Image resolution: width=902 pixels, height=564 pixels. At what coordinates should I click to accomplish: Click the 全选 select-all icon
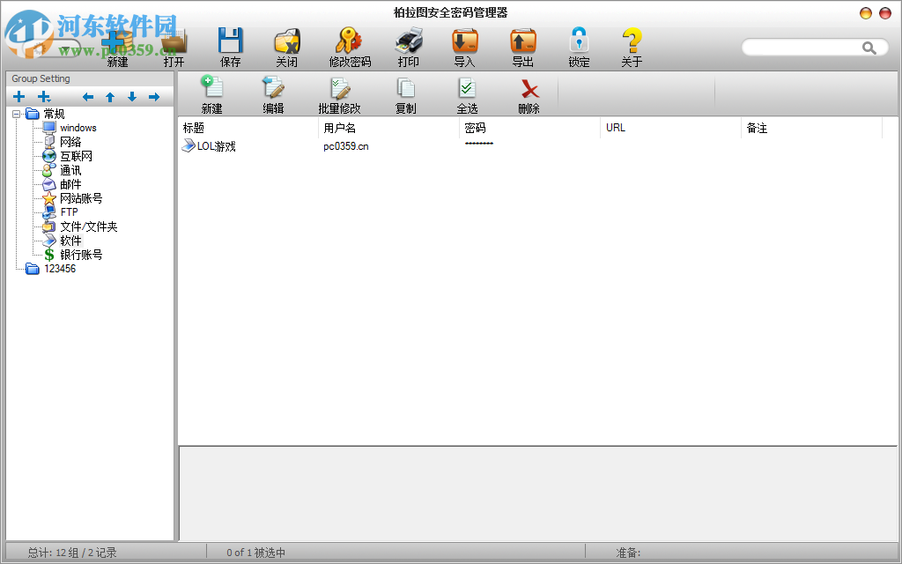click(x=467, y=93)
